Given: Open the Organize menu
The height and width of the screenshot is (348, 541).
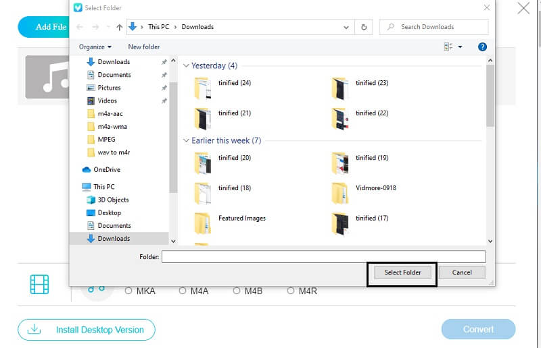Looking at the screenshot, I should pyautogui.click(x=95, y=47).
